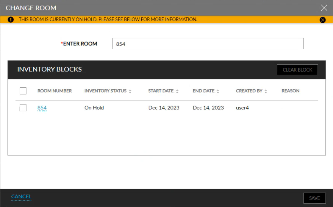Dismiss the room on hold warning banner

pos(322,20)
